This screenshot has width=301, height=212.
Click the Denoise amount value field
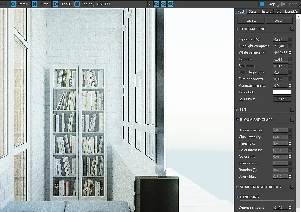tap(281, 207)
